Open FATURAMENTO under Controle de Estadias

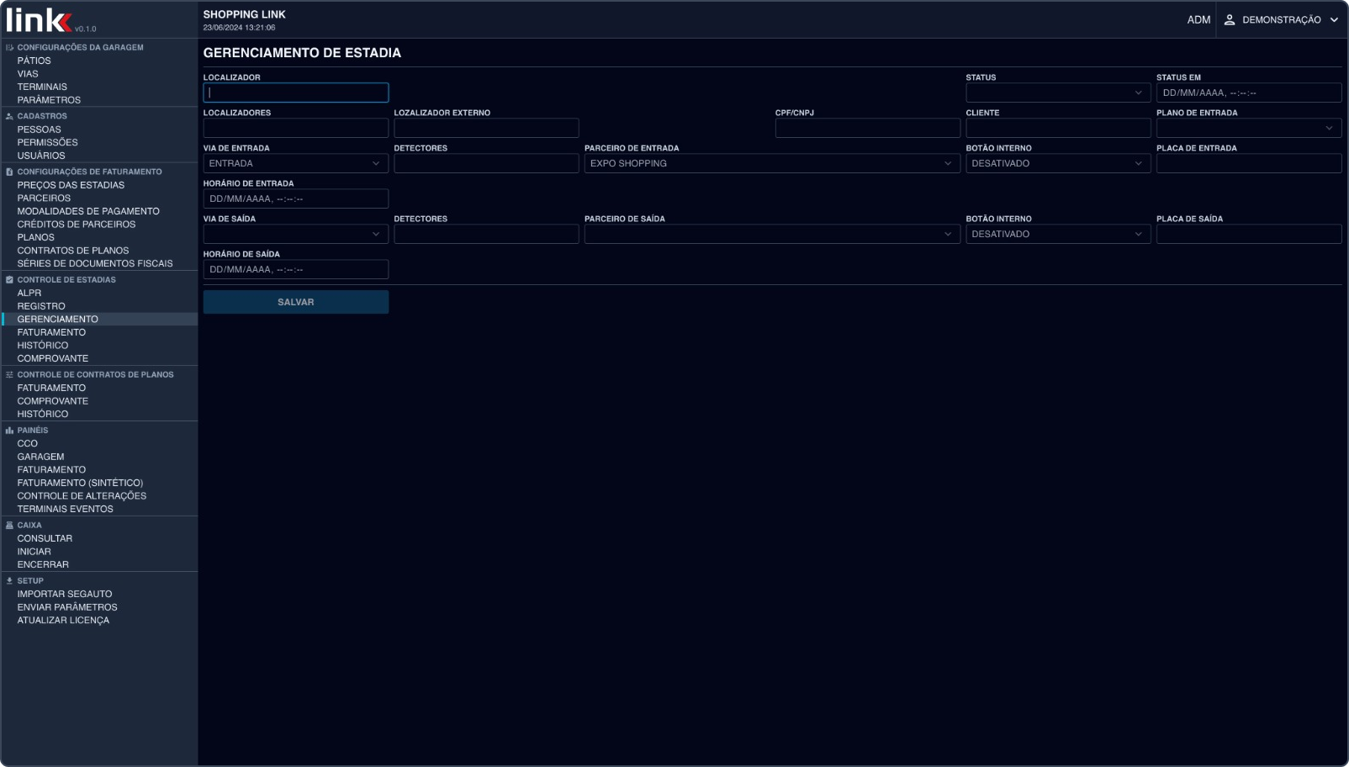point(51,332)
